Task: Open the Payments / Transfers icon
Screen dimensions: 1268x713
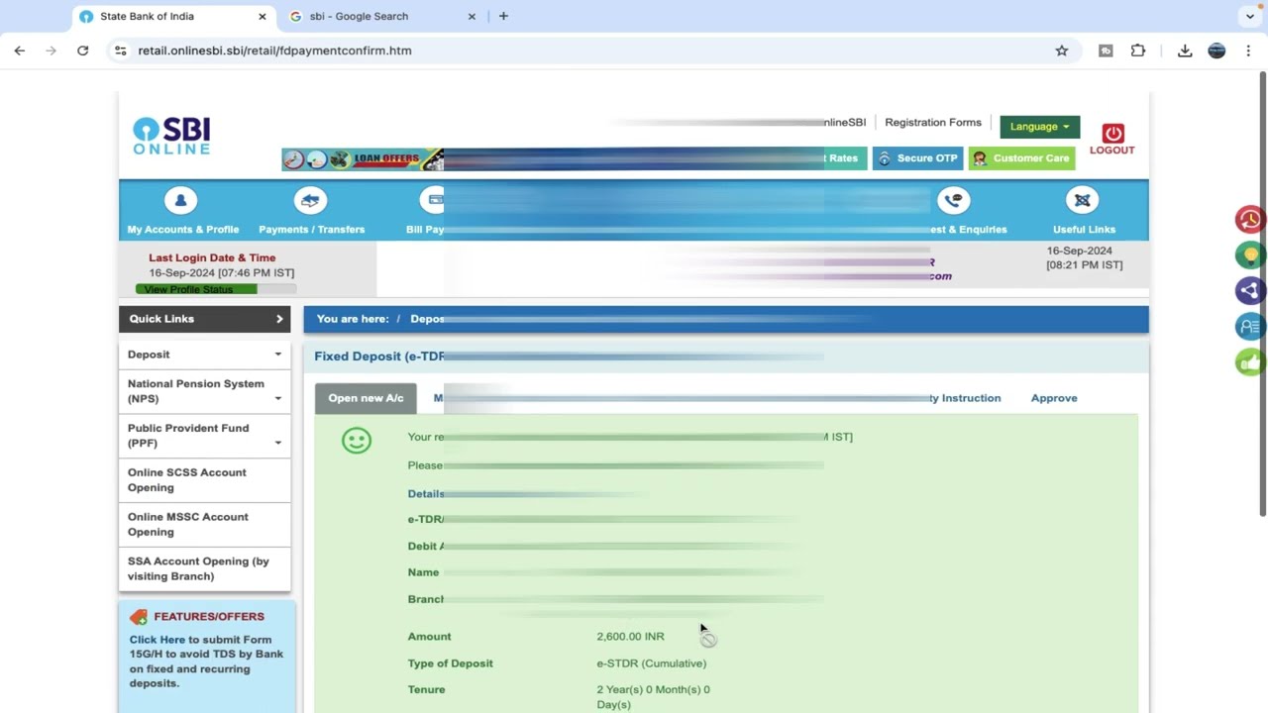Action: (x=310, y=201)
